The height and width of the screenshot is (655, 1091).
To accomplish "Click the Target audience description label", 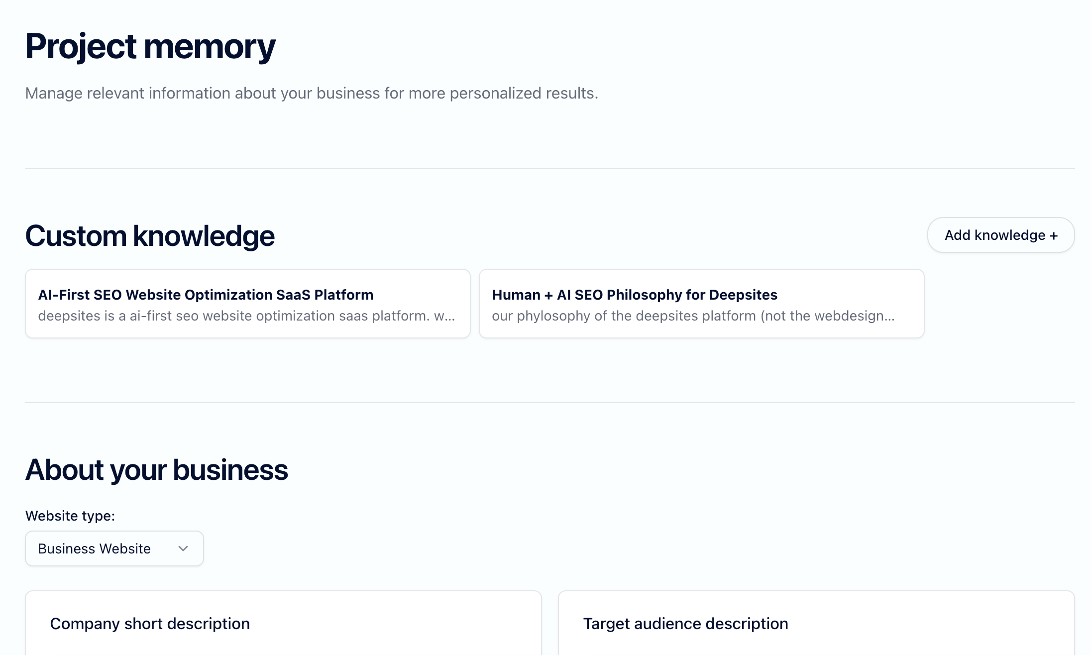I will pyautogui.click(x=686, y=624).
